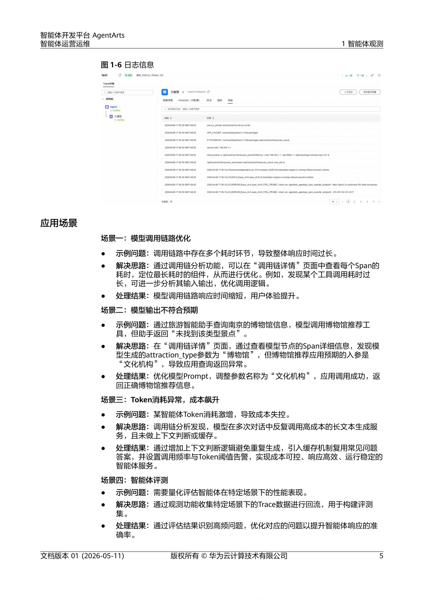The width and height of the screenshot is (424, 600).
Task: Click the '场景一：模型调用链路优化' heading
Action: pyautogui.click(x=146, y=238)
